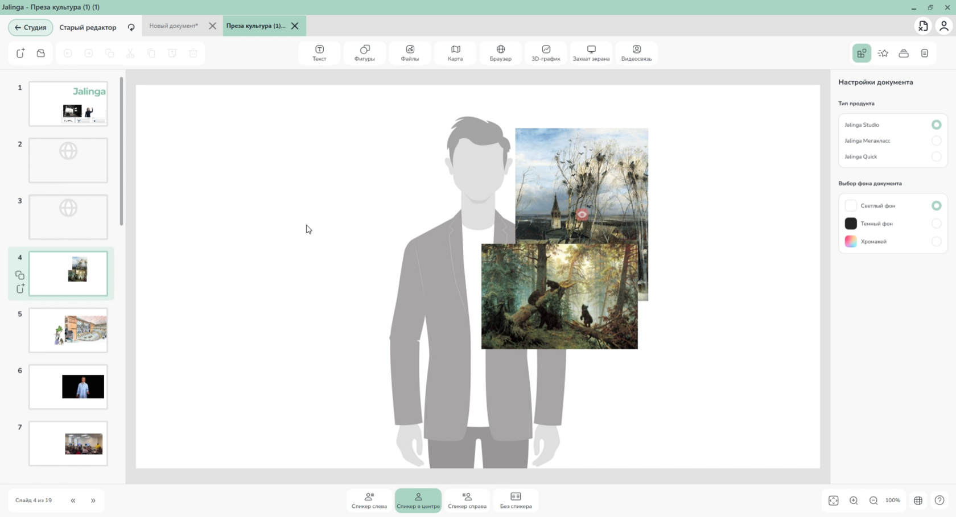Zoom out with the magnifier minus icon
This screenshot has width=956, height=517.
[x=873, y=501]
